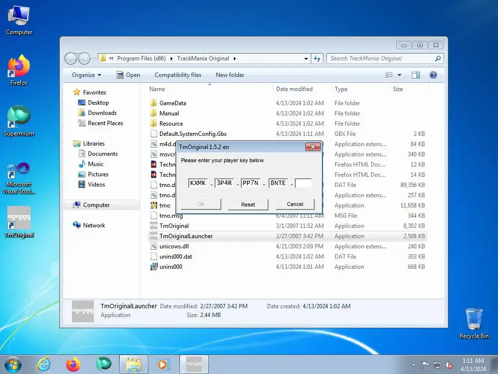
Task: Switch to Windows Explorer taskbar button
Action: click(134, 364)
